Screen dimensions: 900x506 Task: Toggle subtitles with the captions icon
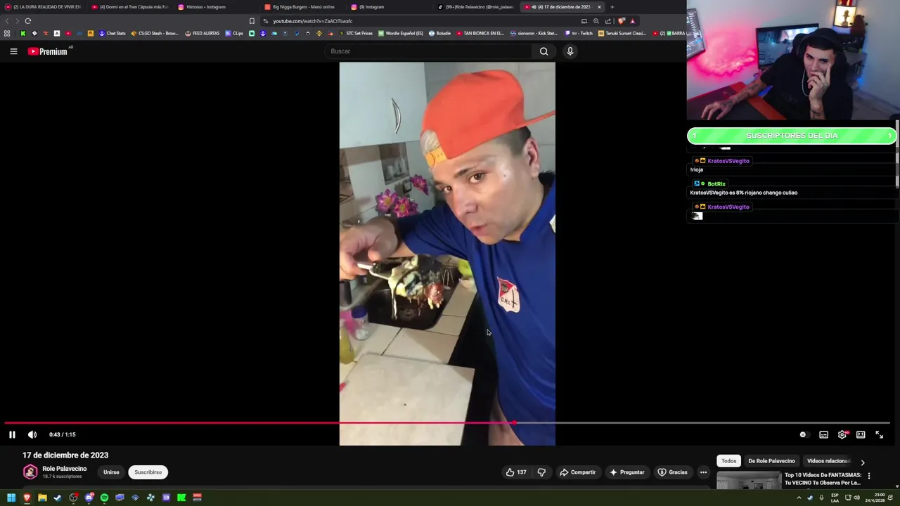click(823, 434)
